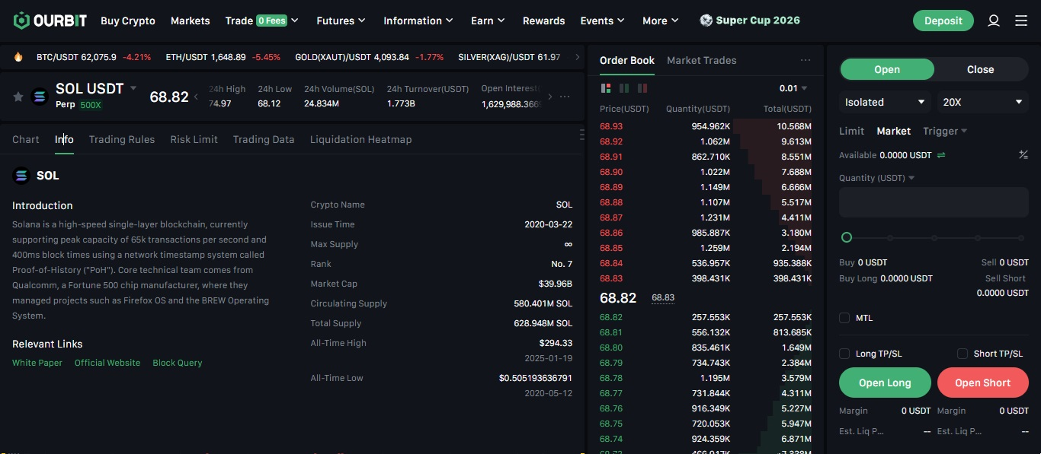The width and height of the screenshot is (1041, 454).
Task: Open order book three-dot options
Action: tap(806, 60)
